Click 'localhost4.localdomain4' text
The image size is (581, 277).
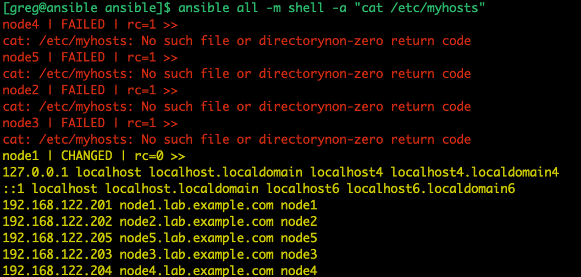coord(475,172)
